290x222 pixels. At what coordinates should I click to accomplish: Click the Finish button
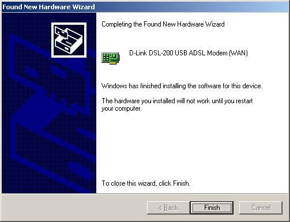212,208
